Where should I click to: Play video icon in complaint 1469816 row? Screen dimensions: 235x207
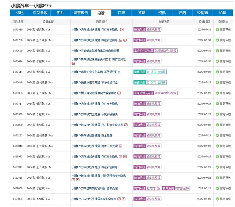click(78, 180)
